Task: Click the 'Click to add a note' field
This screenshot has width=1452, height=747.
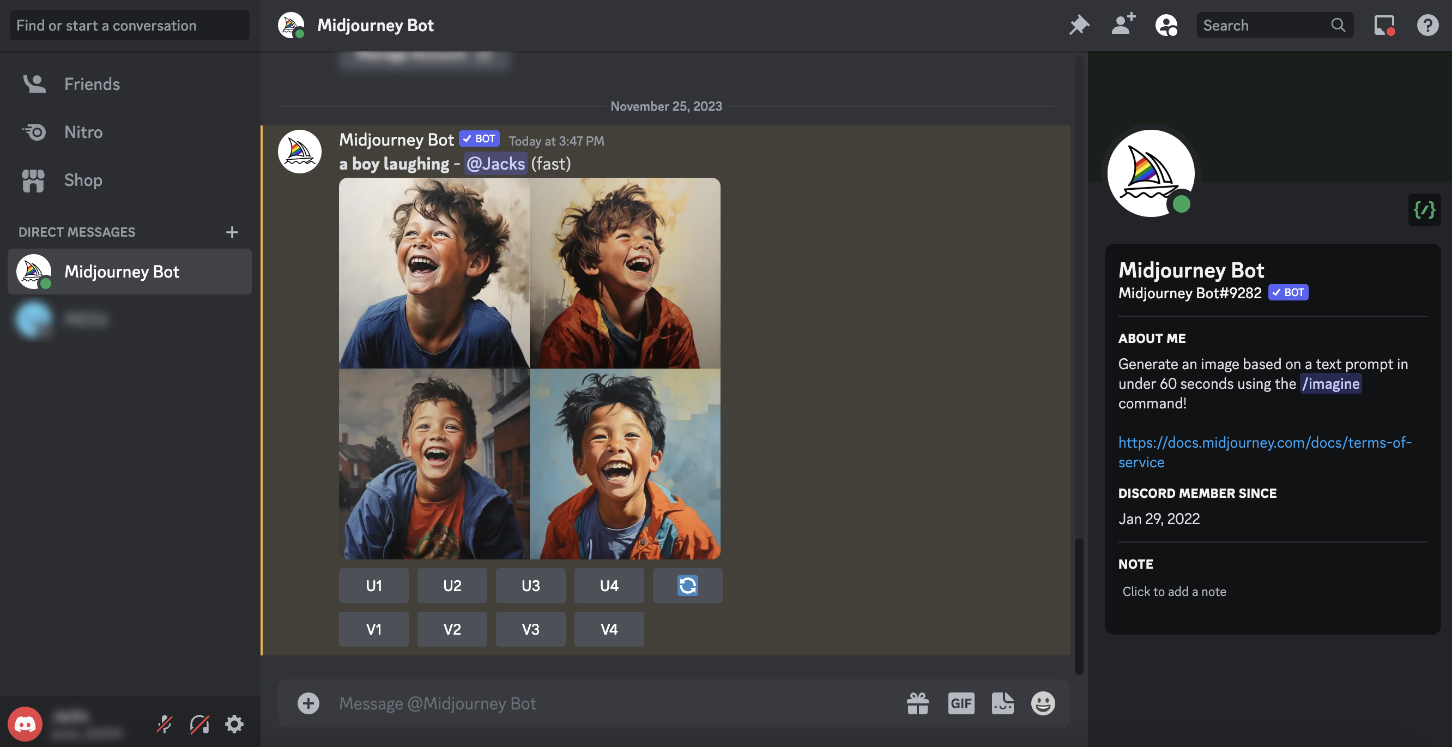Action: (1174, 592)
